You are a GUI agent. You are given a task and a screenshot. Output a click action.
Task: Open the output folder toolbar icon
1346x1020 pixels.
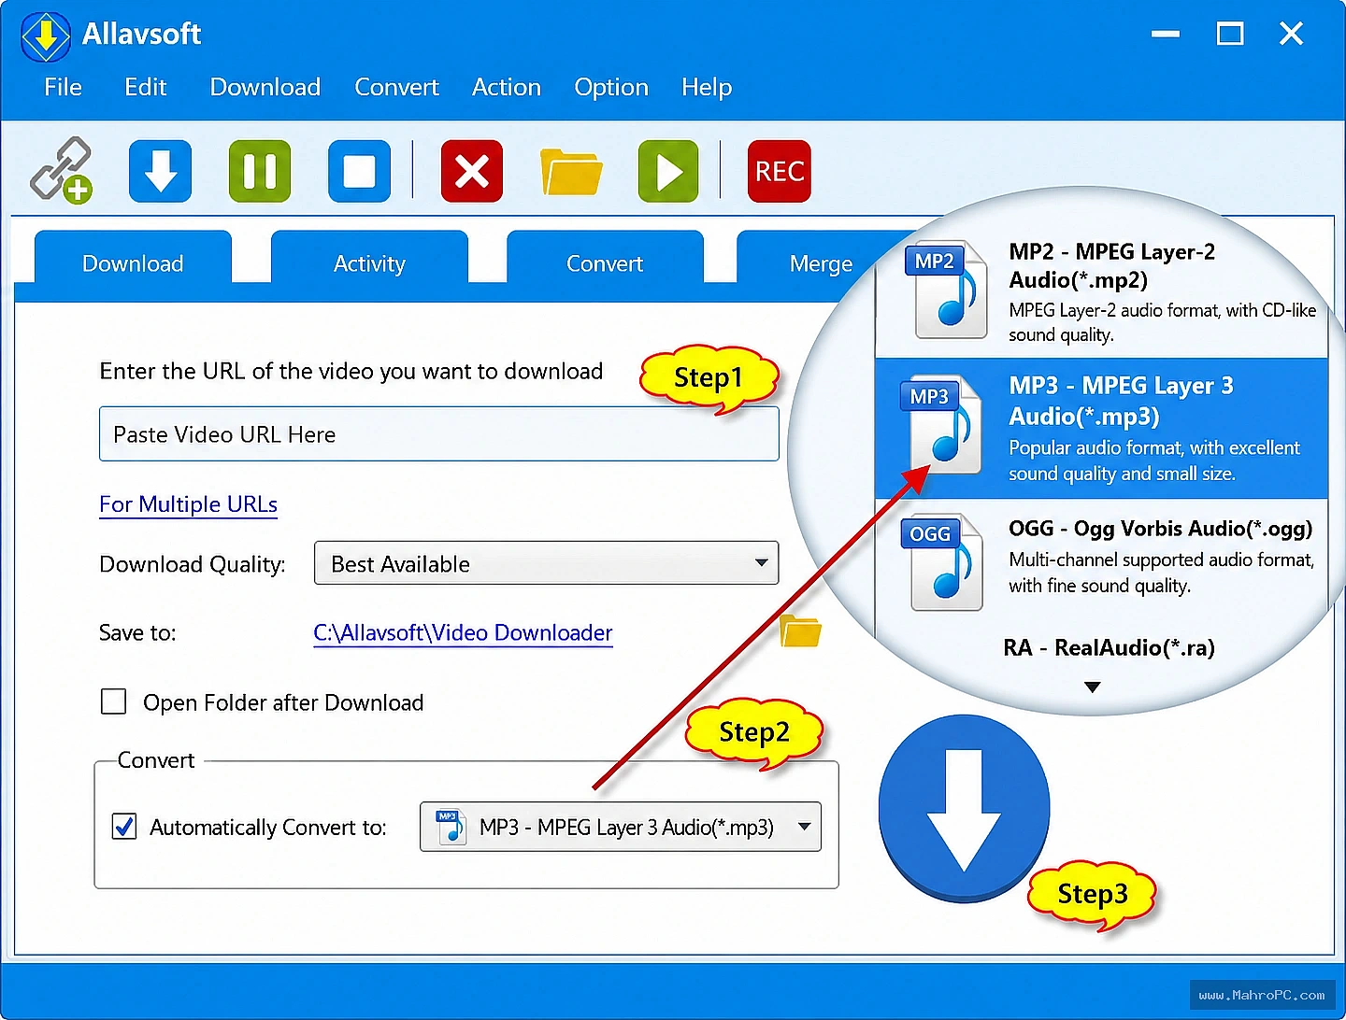tap(571, 172)
